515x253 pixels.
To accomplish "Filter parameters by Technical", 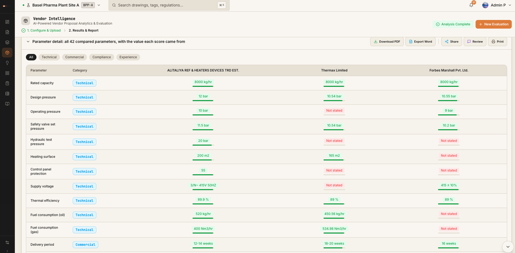I will tap(49, 57).
